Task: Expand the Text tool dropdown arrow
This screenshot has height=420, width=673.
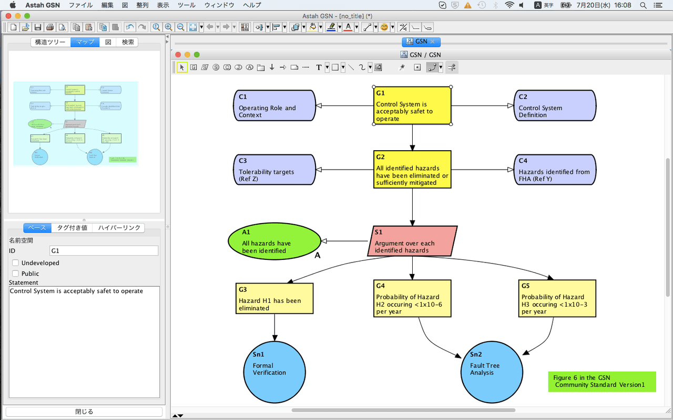Action: pos(327,67)
